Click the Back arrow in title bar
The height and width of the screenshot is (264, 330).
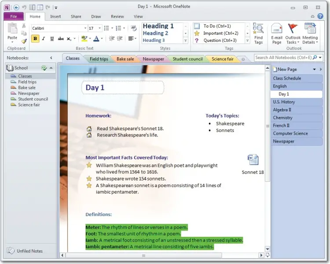16,7
